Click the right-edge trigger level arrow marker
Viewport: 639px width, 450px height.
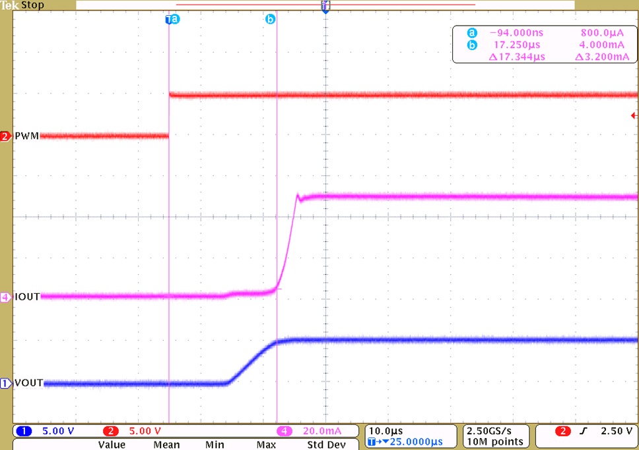633,115
